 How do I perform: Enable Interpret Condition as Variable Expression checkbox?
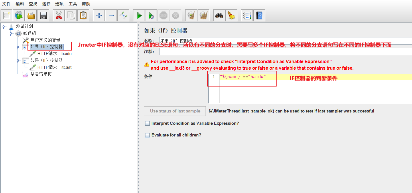click(x=147, y=123)
